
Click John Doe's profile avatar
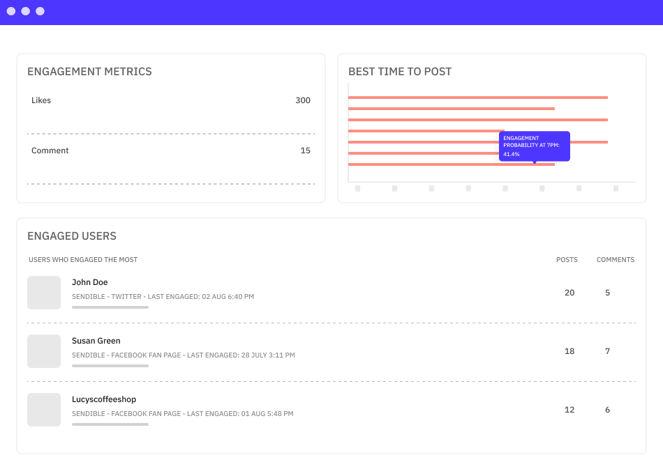[x=44, y=293]
